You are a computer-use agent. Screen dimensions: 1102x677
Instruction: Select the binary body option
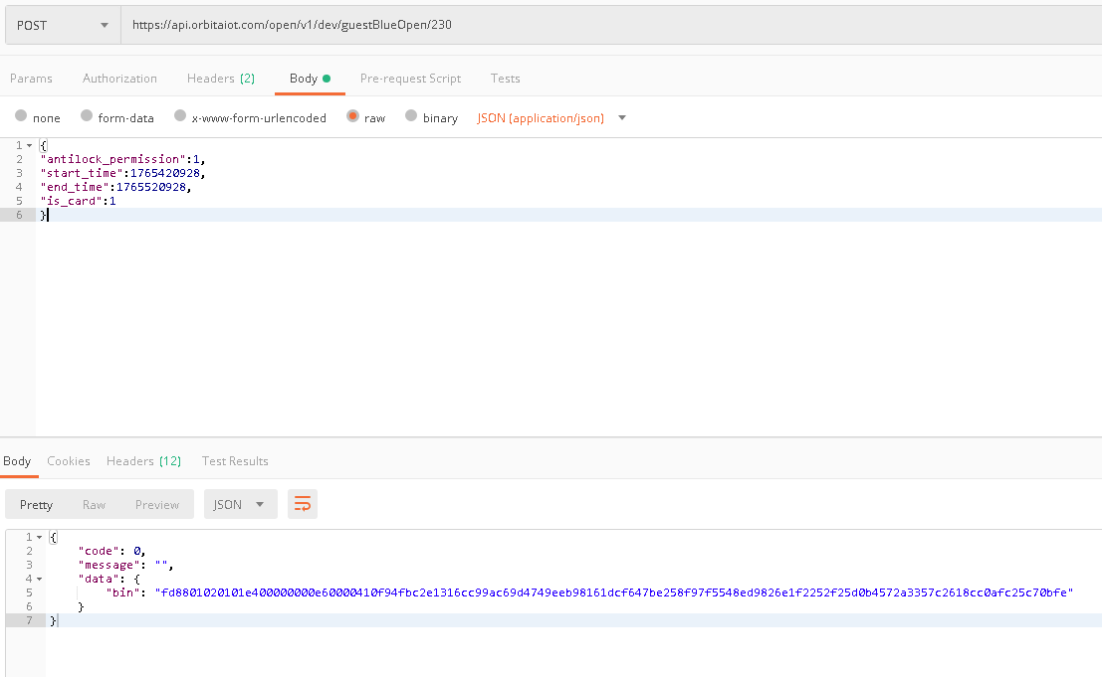[x=411, y=116]
